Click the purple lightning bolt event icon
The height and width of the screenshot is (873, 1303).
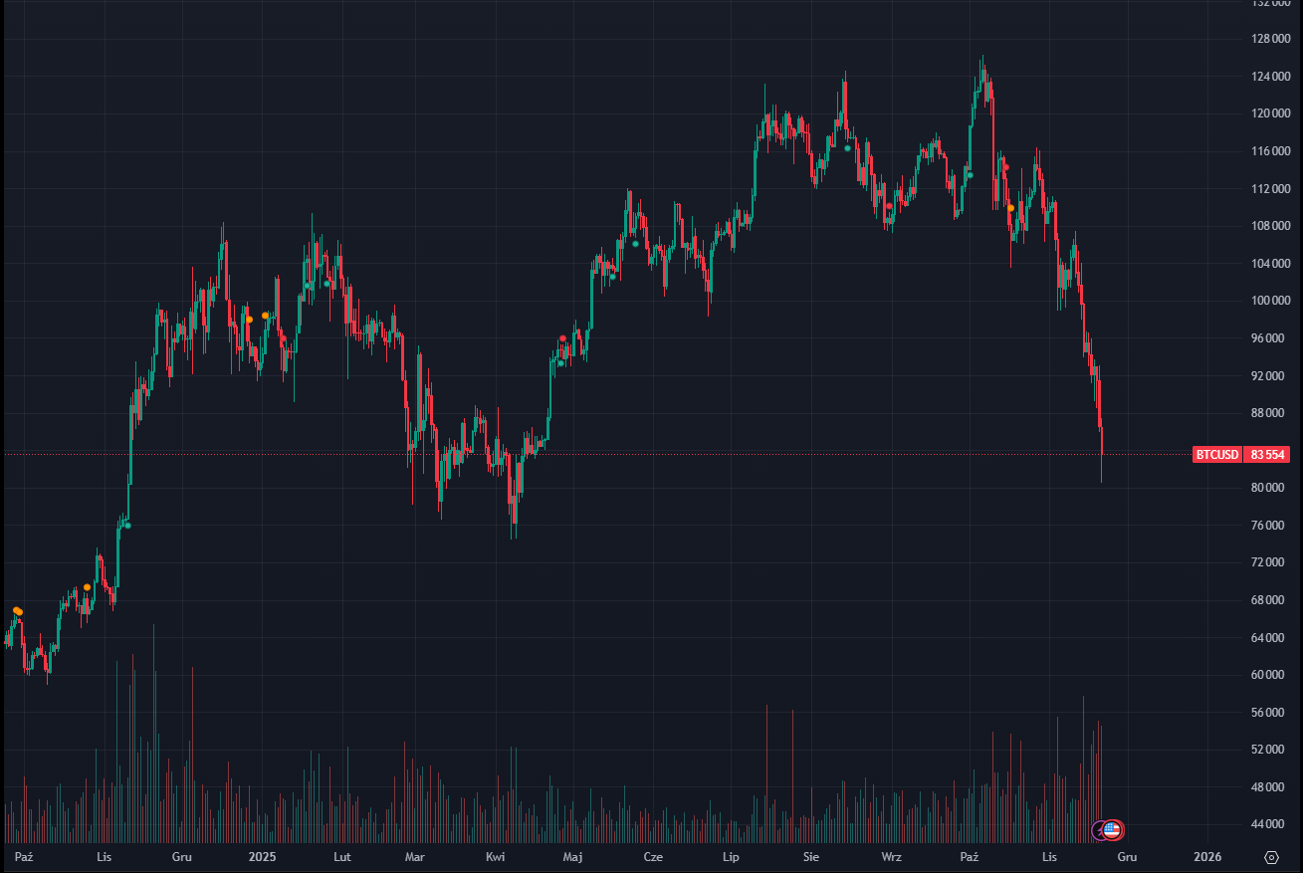(1100, 829)
